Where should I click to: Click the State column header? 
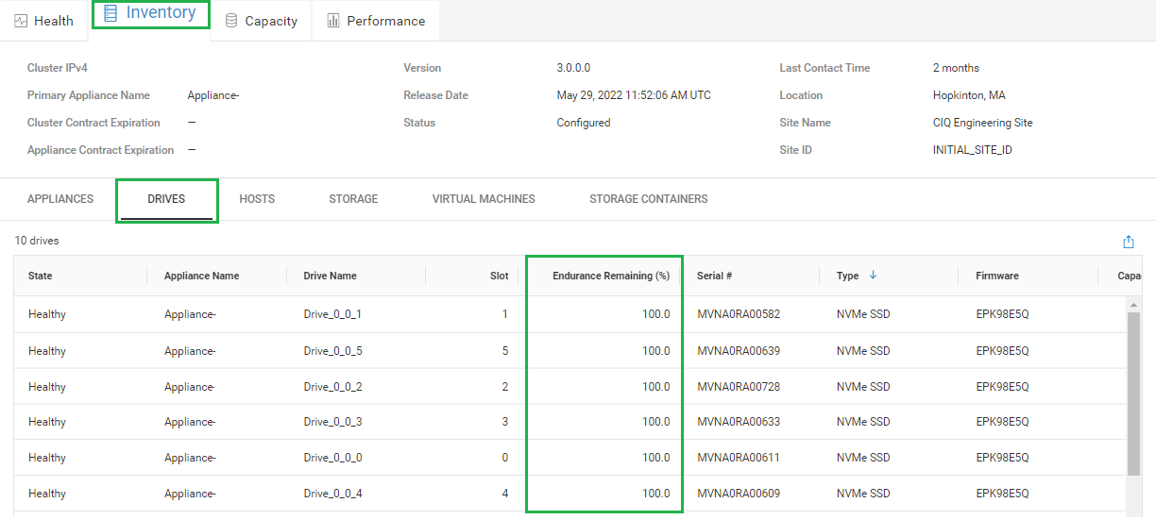41,277
